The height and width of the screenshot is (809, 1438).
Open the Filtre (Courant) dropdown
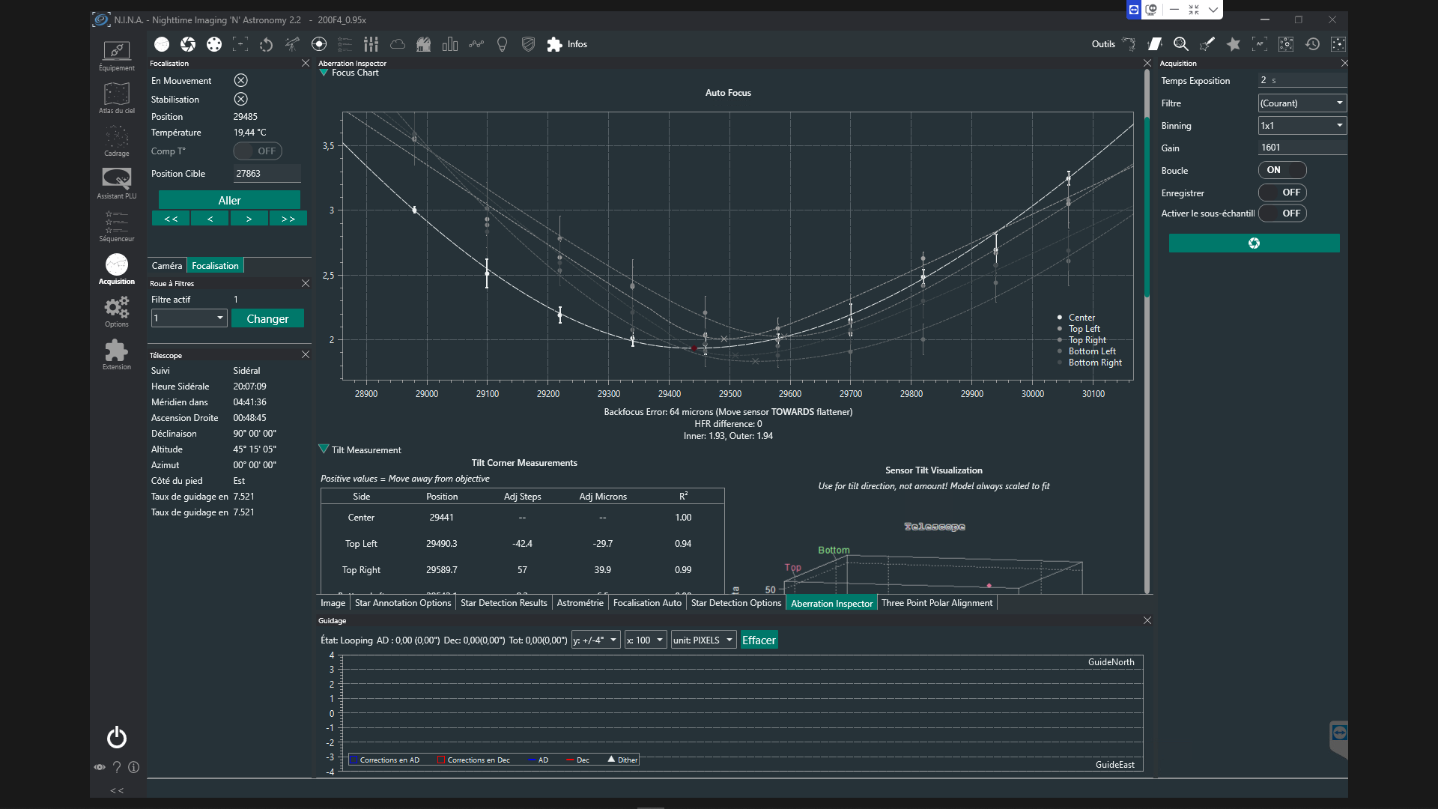pos(1302,103)
